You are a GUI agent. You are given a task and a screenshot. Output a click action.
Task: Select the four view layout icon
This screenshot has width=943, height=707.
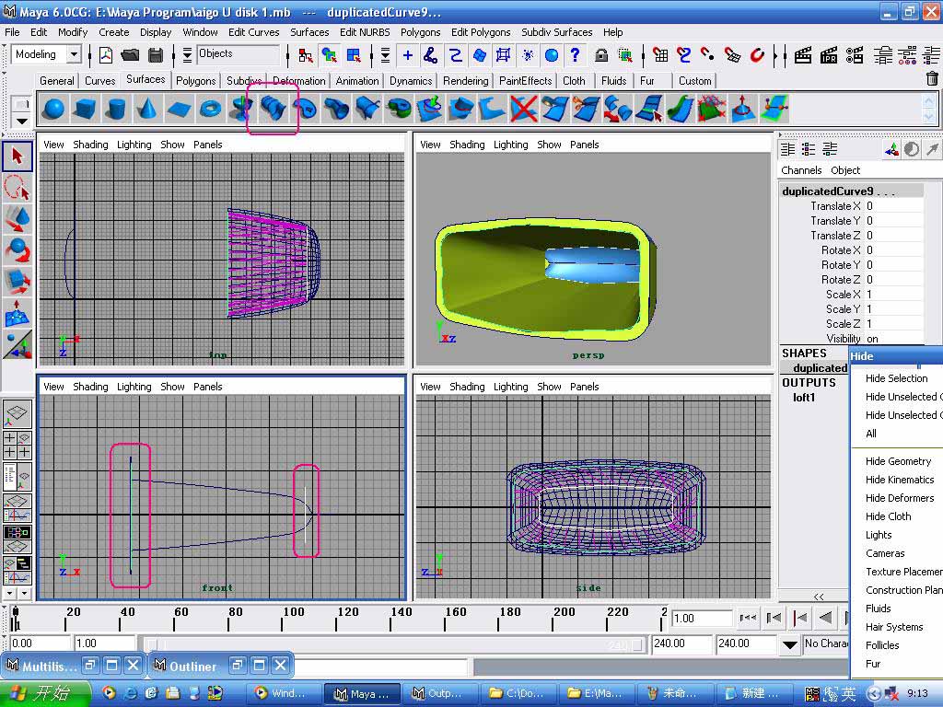pos(17,445)
